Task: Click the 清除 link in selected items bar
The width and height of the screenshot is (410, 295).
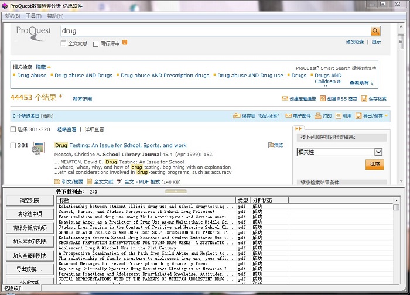Action: pos(47,116)
